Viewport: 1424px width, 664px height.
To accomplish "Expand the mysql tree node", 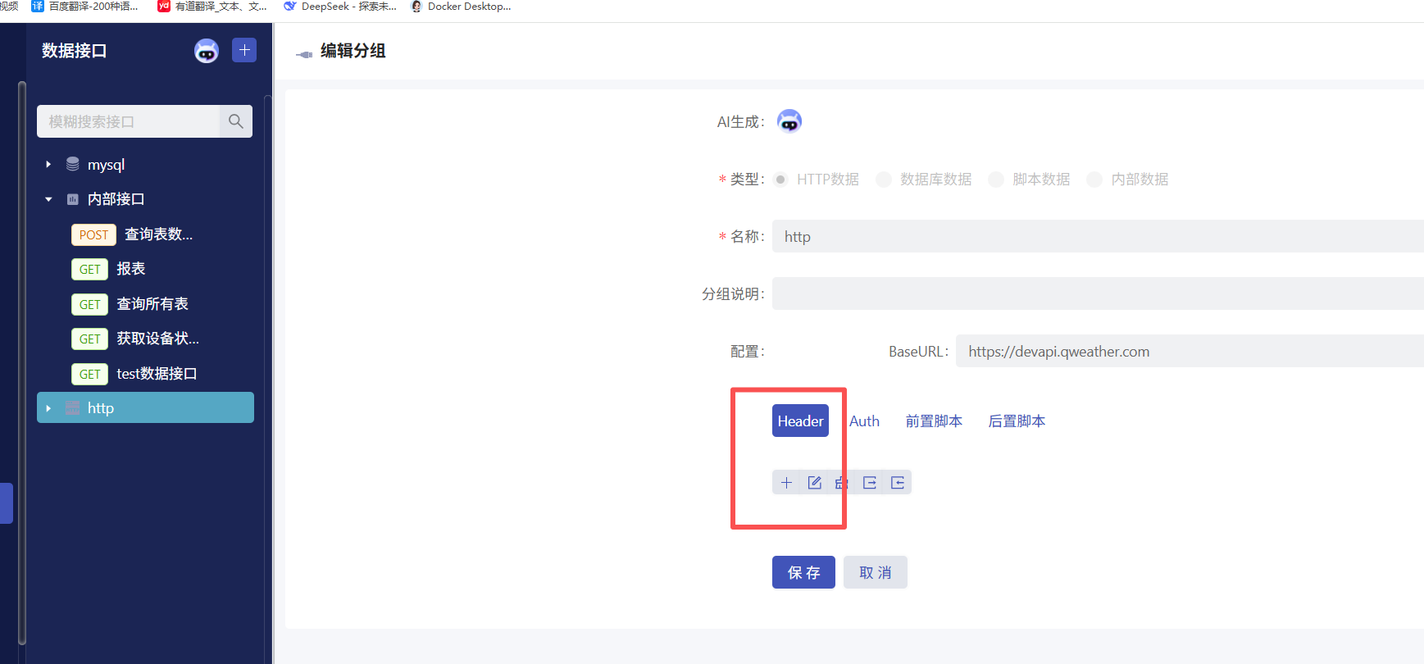I will click(48, 165).
